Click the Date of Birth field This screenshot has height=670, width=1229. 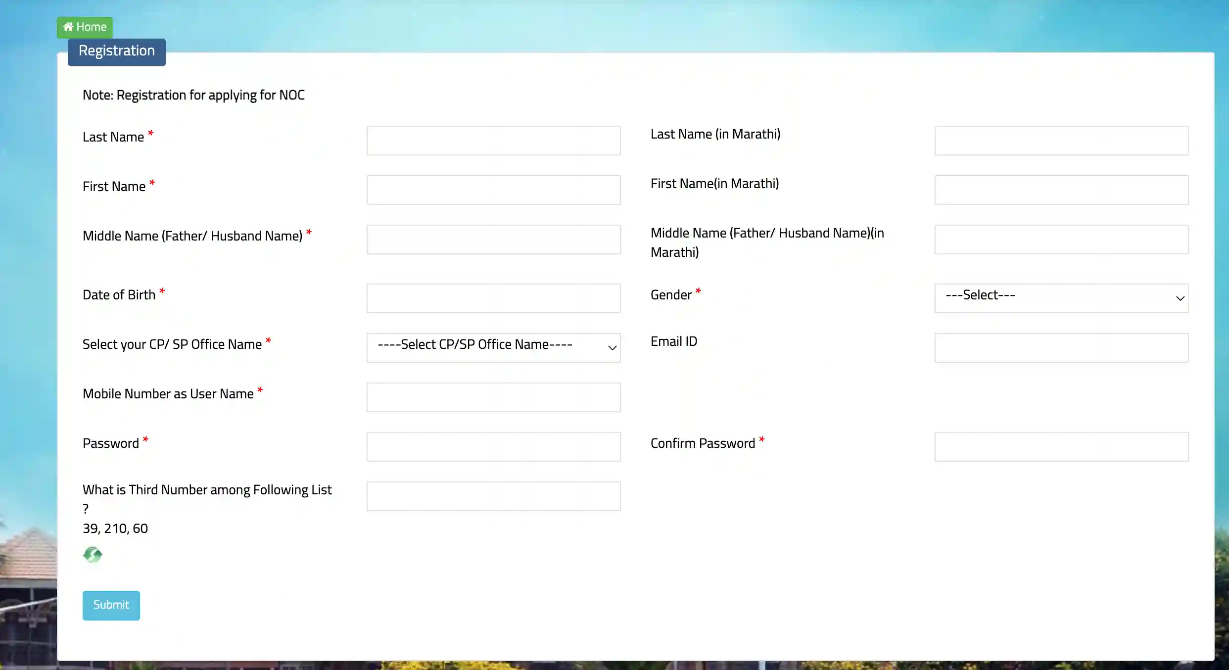(493, 298)
